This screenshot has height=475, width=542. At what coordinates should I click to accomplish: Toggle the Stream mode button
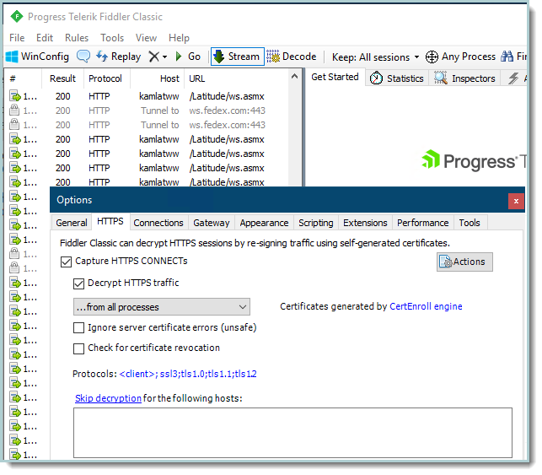tap(237, 57)
